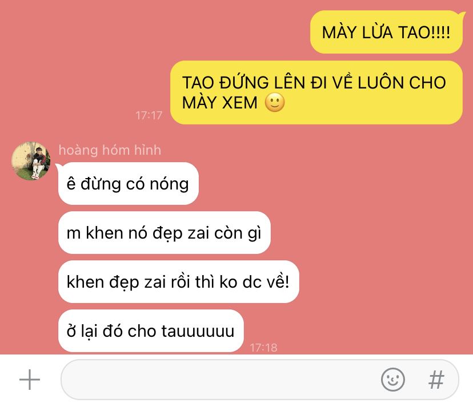Tap the word "nóng" in white bubble
Image resolution: width=473 pixels, height=403 pixels.
tap(169, 184)
